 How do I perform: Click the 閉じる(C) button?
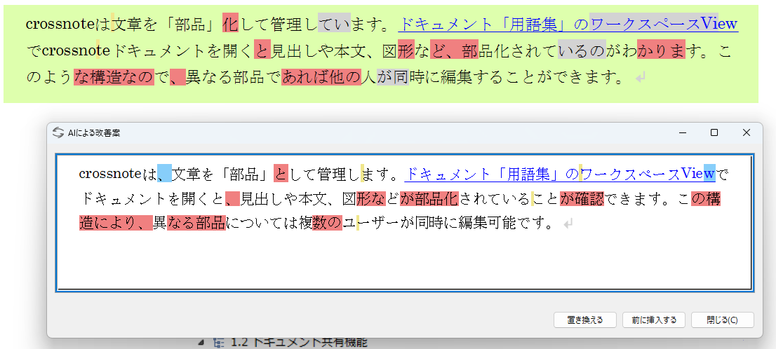coord(723,320)
